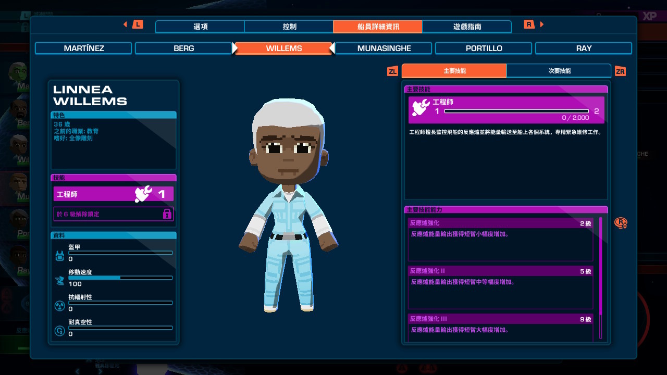
Task: Select crew member MARTÍNEZ
Action: tap(83, 48)
